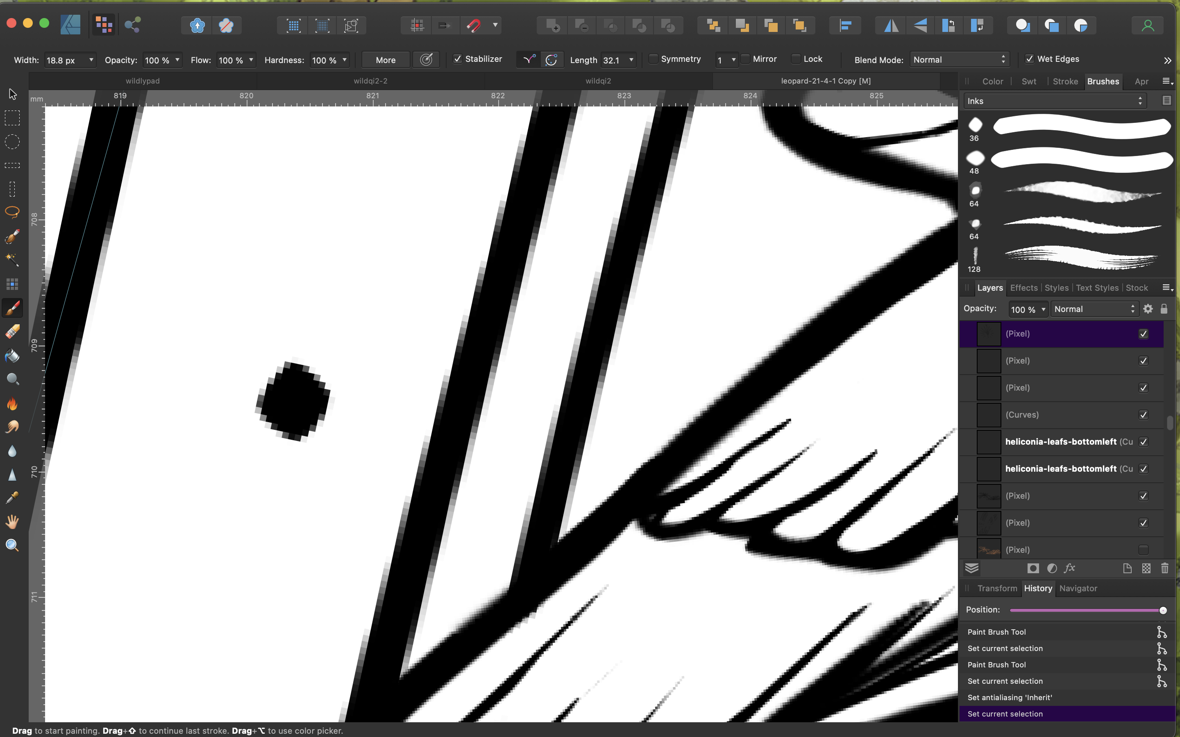Click the share icon in top toolbar
Image resolution: width=1180 pixels, height=737 pixels.
click(133, 25)
